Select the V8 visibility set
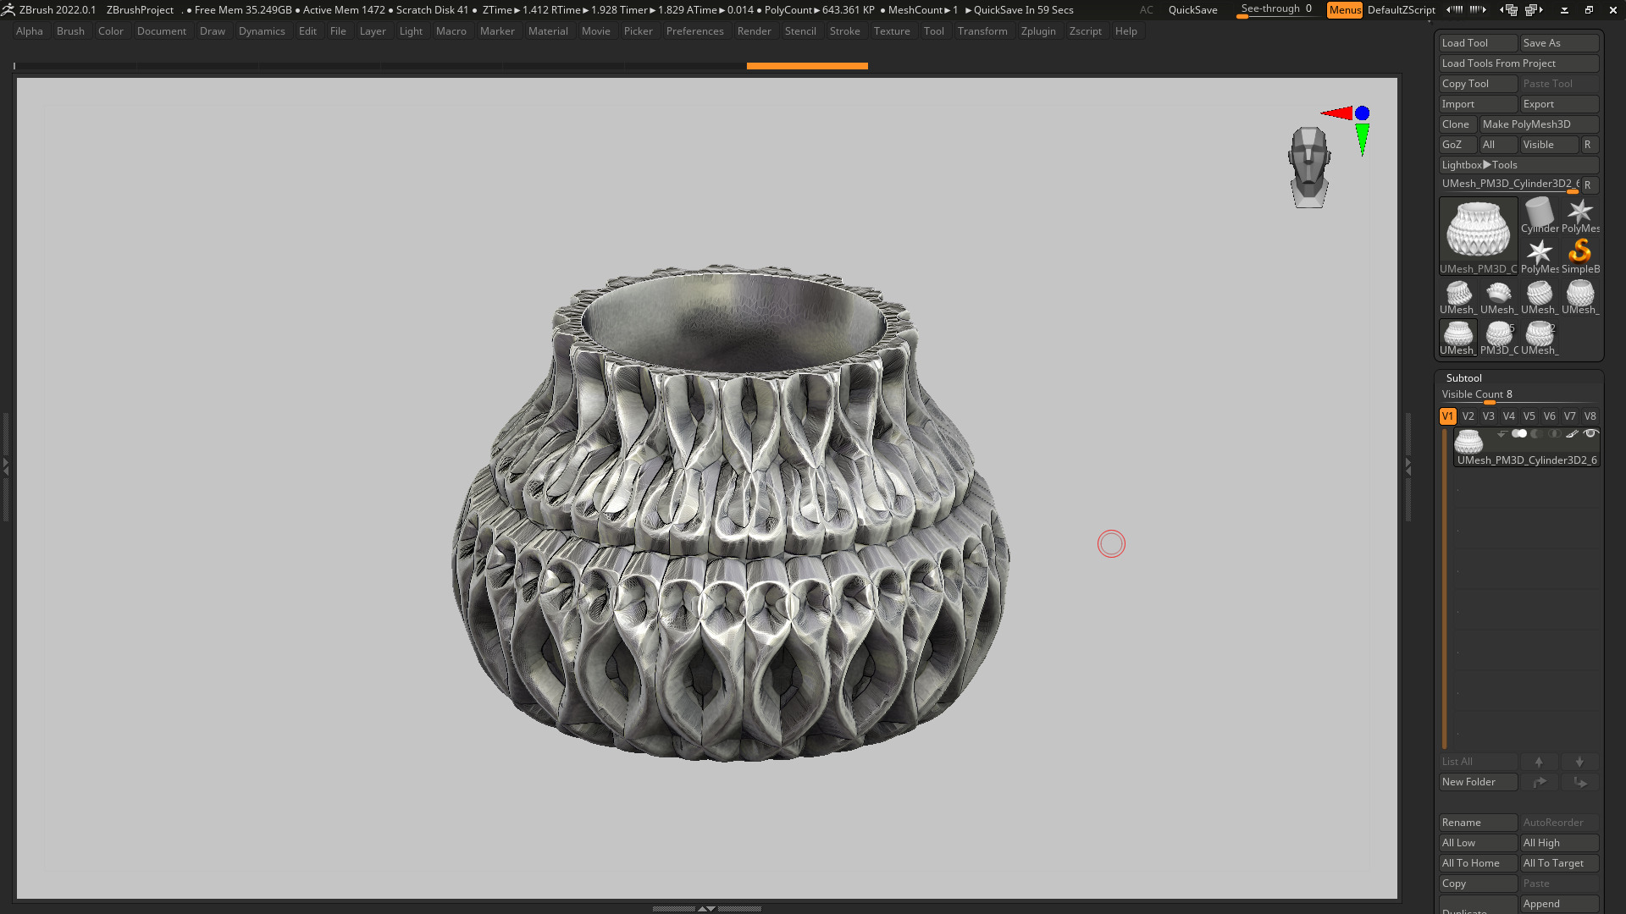Image resolution: width=1626 pixels, height=914 pixels. tap(1590, 416)
